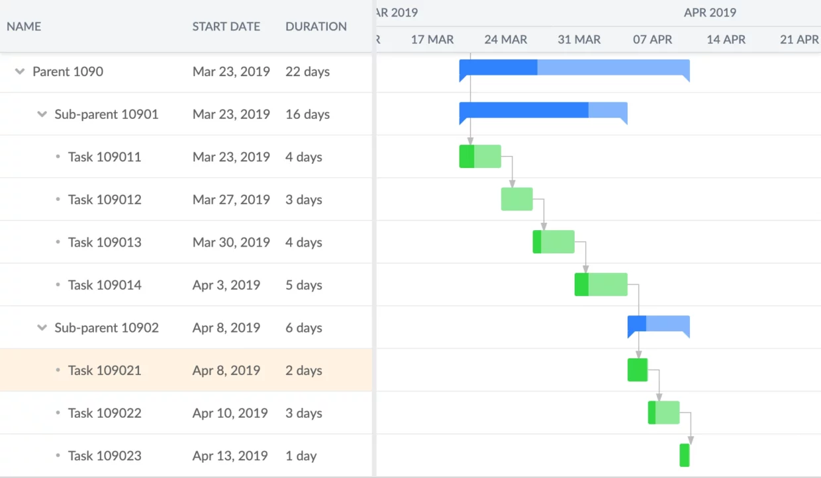Click the 17 MAR week header

(x=432, y=40)
